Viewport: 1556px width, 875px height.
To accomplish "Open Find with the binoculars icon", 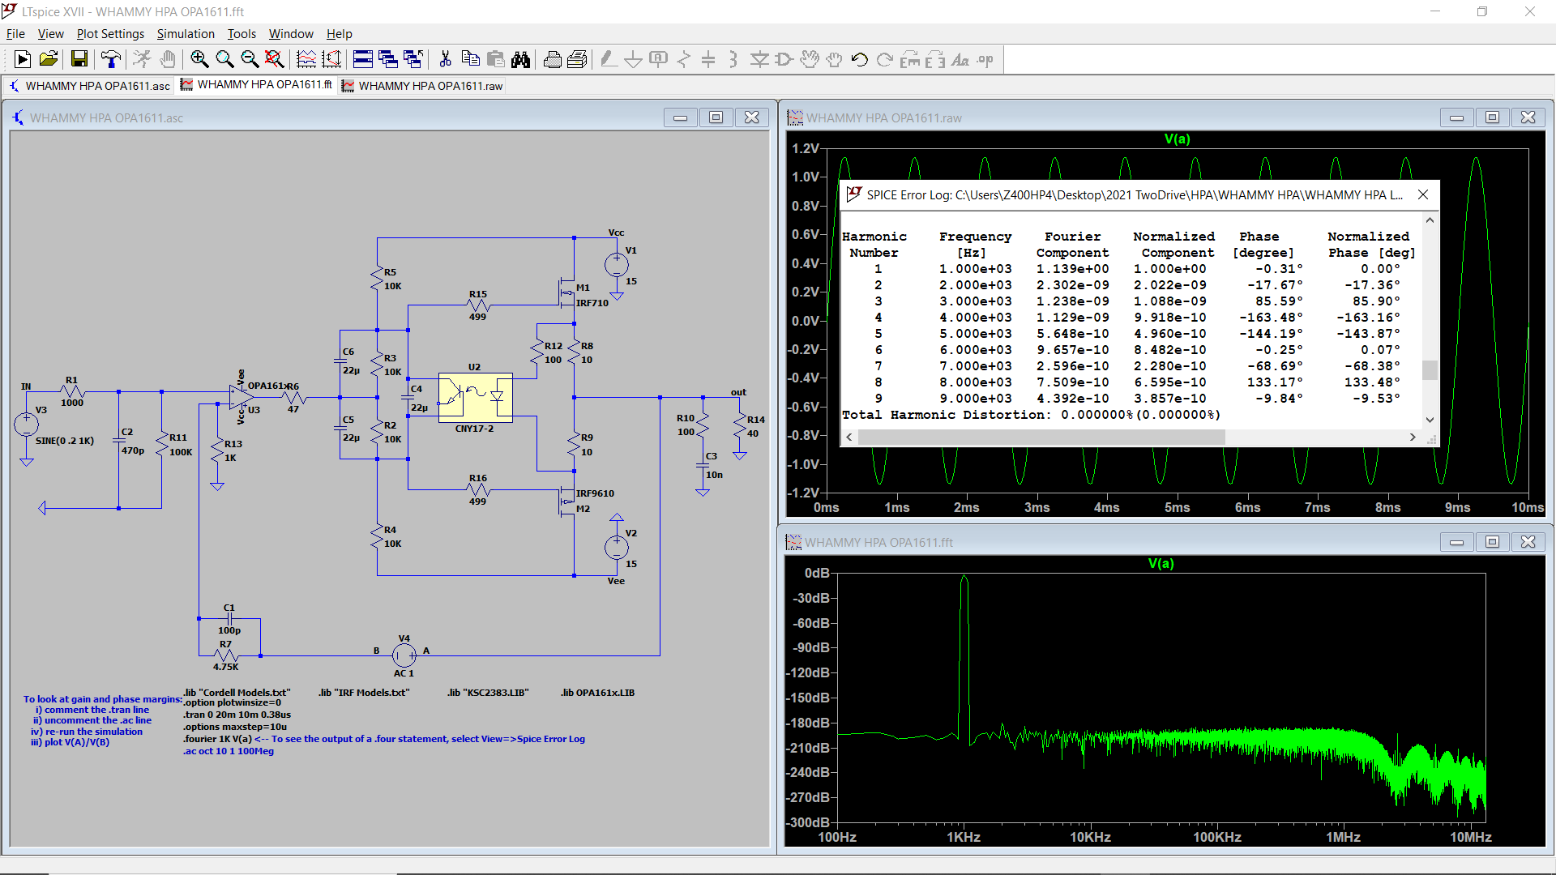I will 520,59.
